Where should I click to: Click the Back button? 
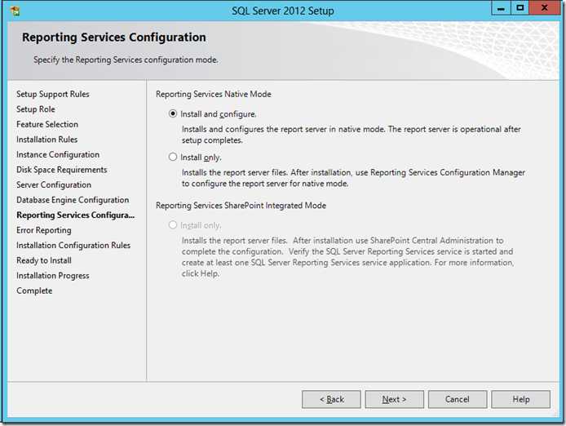pos(331,399)
